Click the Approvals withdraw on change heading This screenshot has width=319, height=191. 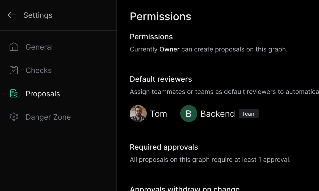[185, 188]
